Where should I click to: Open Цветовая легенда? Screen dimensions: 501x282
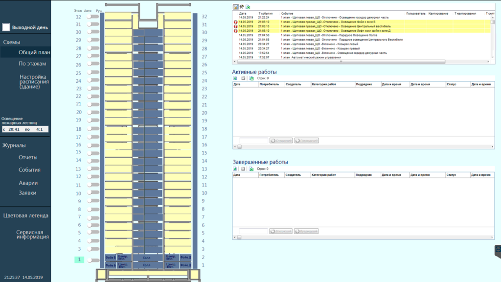pyautogui.click(x=25, y=215)
